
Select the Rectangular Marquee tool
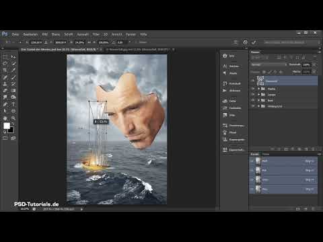coord(5,56)
